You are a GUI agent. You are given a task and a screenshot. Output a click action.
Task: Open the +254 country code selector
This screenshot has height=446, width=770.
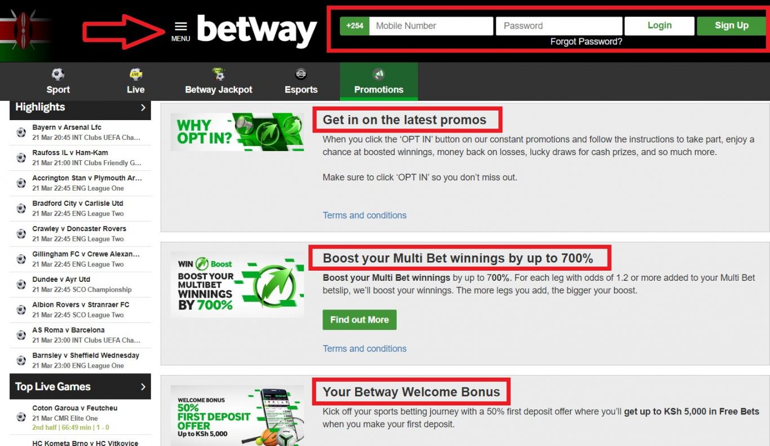coord(355,26)
